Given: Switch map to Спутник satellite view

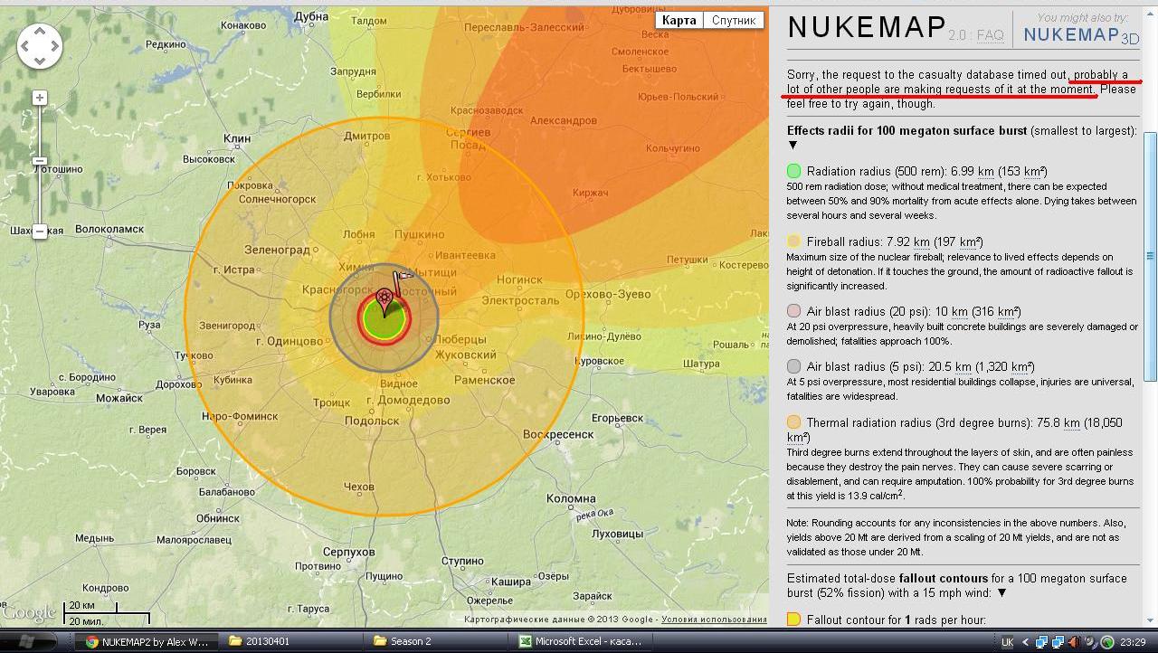Looking at the screenshot, I should [733, 20].
